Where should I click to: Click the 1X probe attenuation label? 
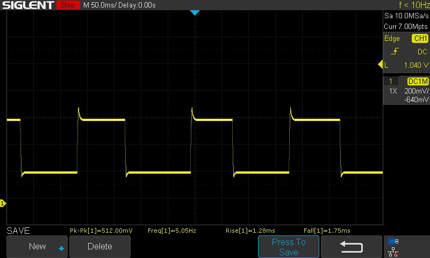(x=393, y=91)
